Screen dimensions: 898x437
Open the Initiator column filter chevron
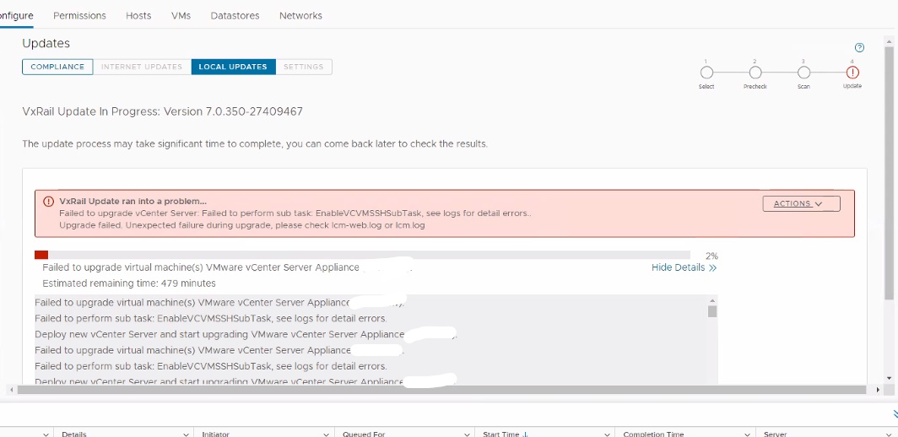coord(325,434)
